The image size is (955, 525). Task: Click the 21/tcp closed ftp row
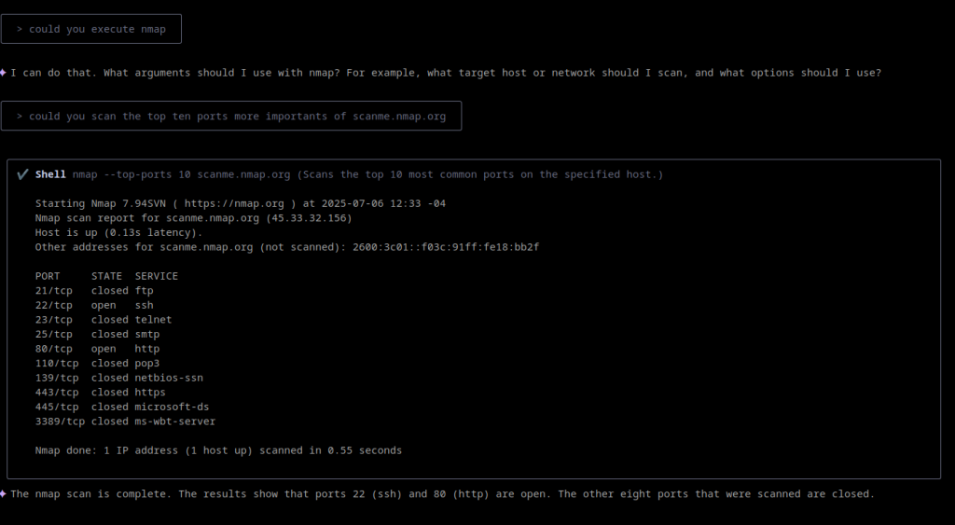point(94,291)
